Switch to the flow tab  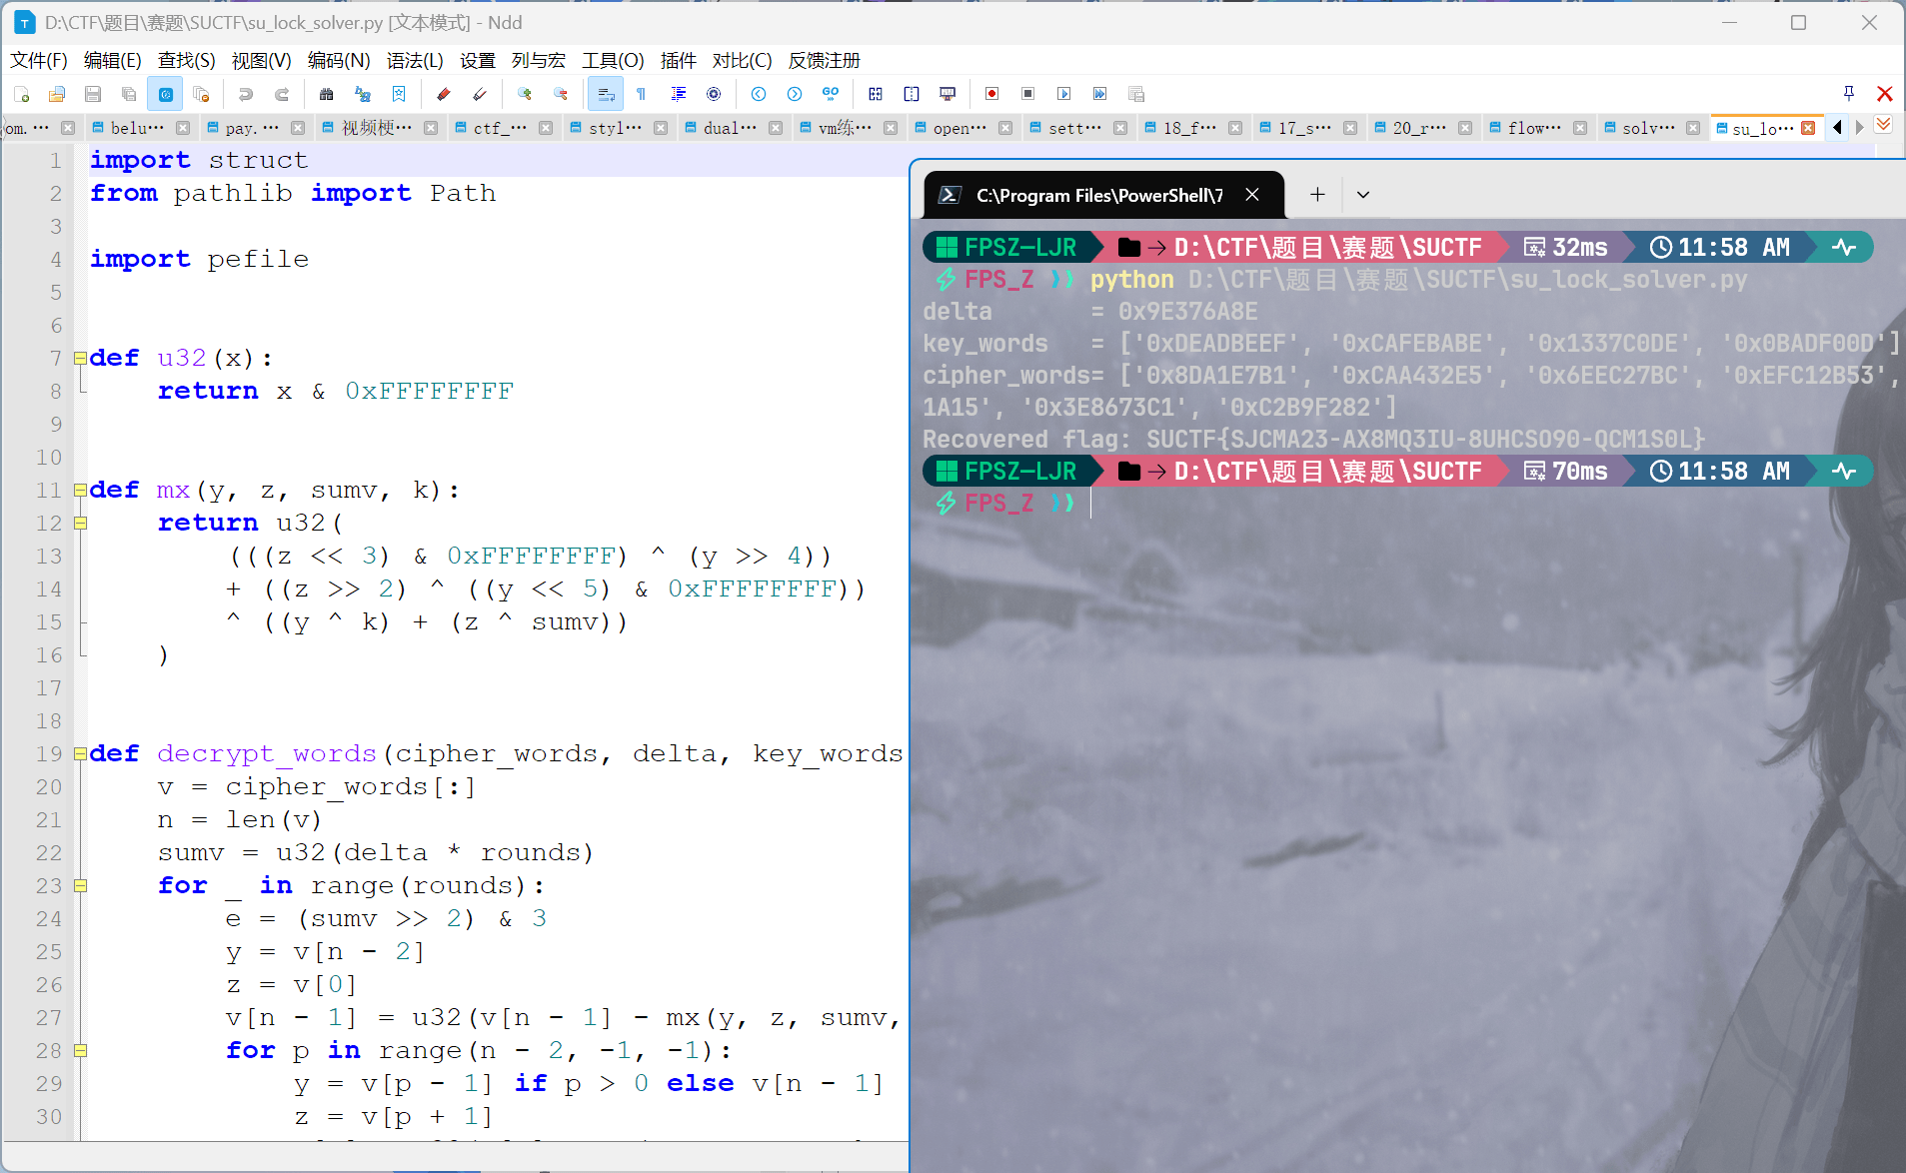1531,128
